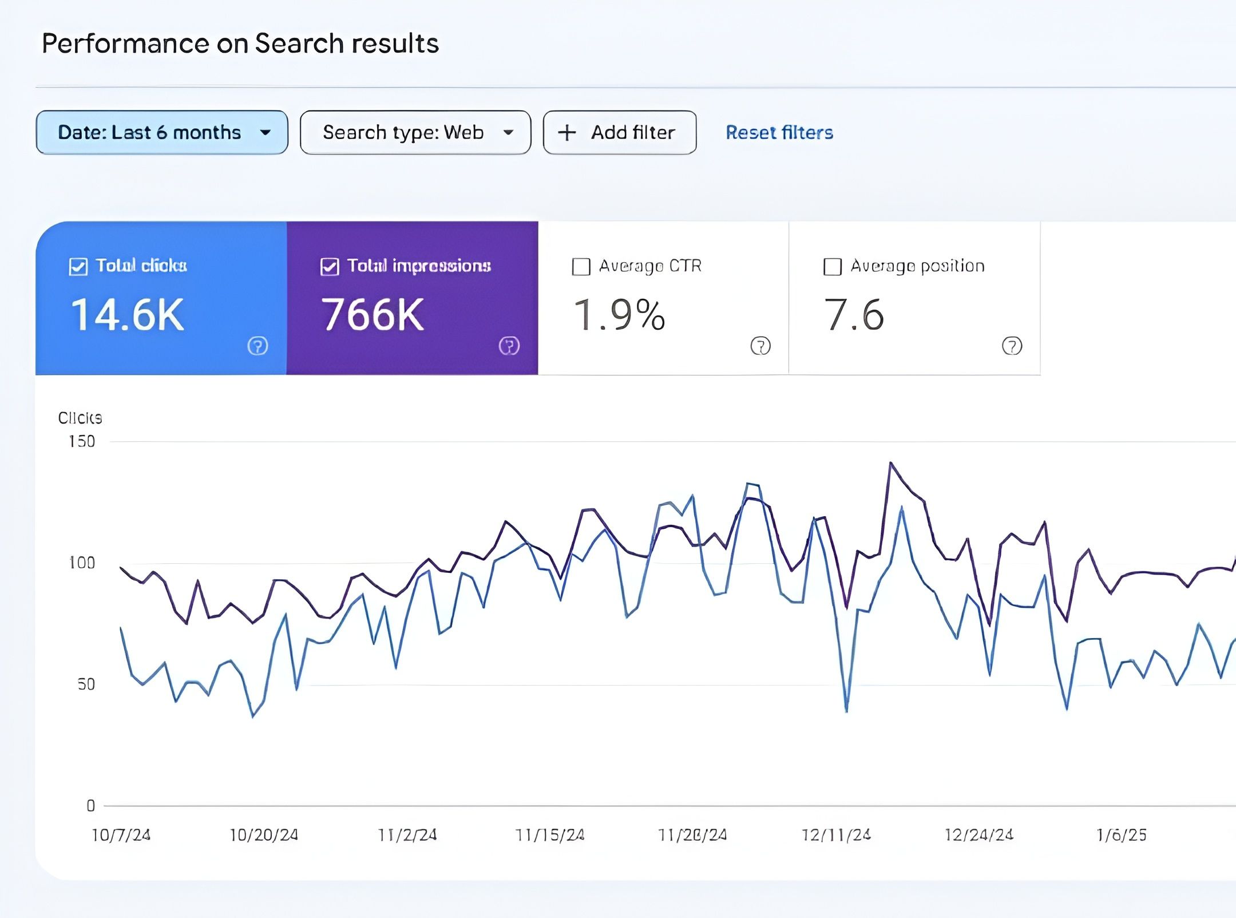Click the Reset filters link
The width and height of the screenshot is (1236, 918).
[779, 133]
